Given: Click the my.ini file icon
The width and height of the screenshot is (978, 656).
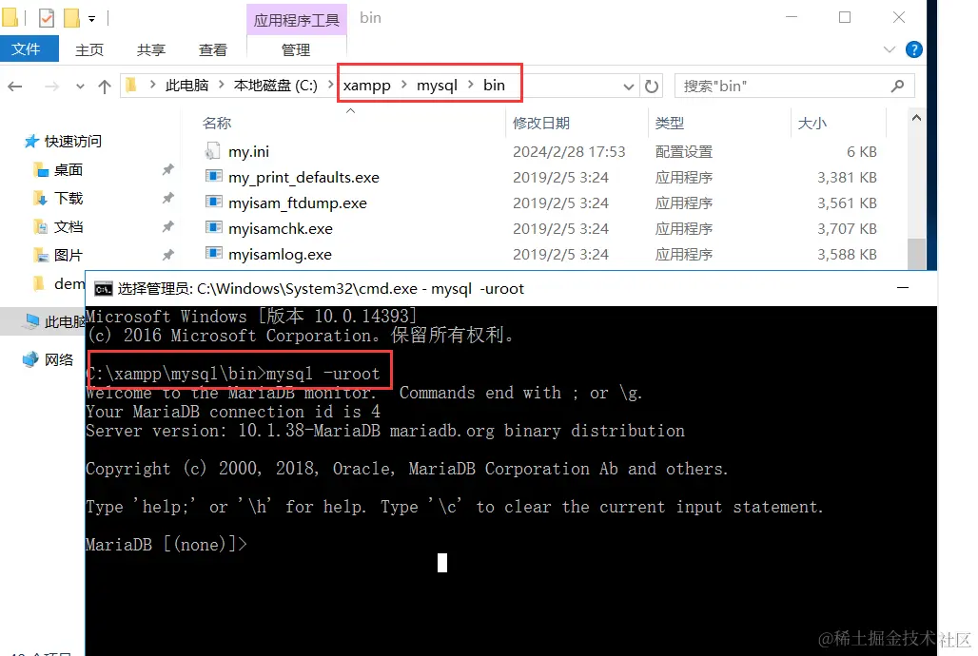Looking at the screenshot, I should [213, 151].
